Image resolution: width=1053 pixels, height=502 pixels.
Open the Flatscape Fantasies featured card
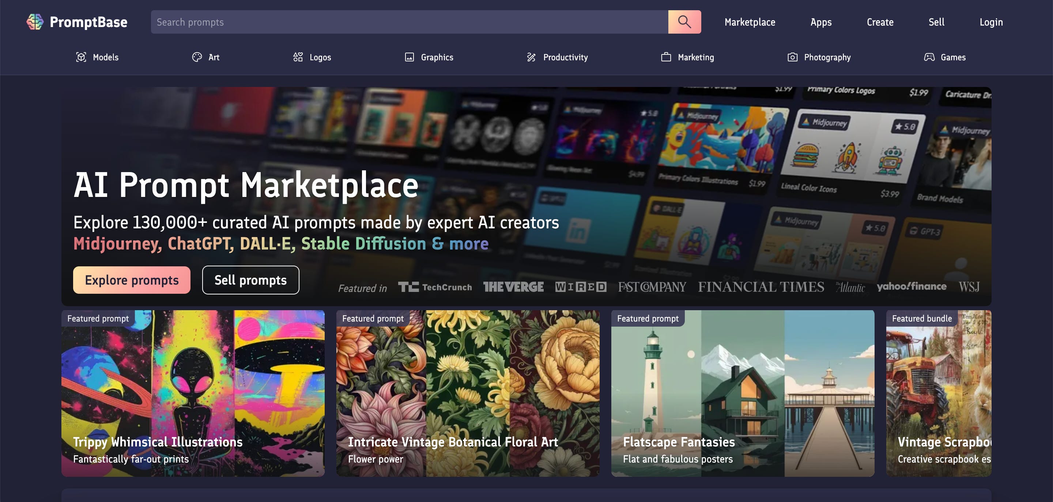pyautogui.click(x=742, y=393)
